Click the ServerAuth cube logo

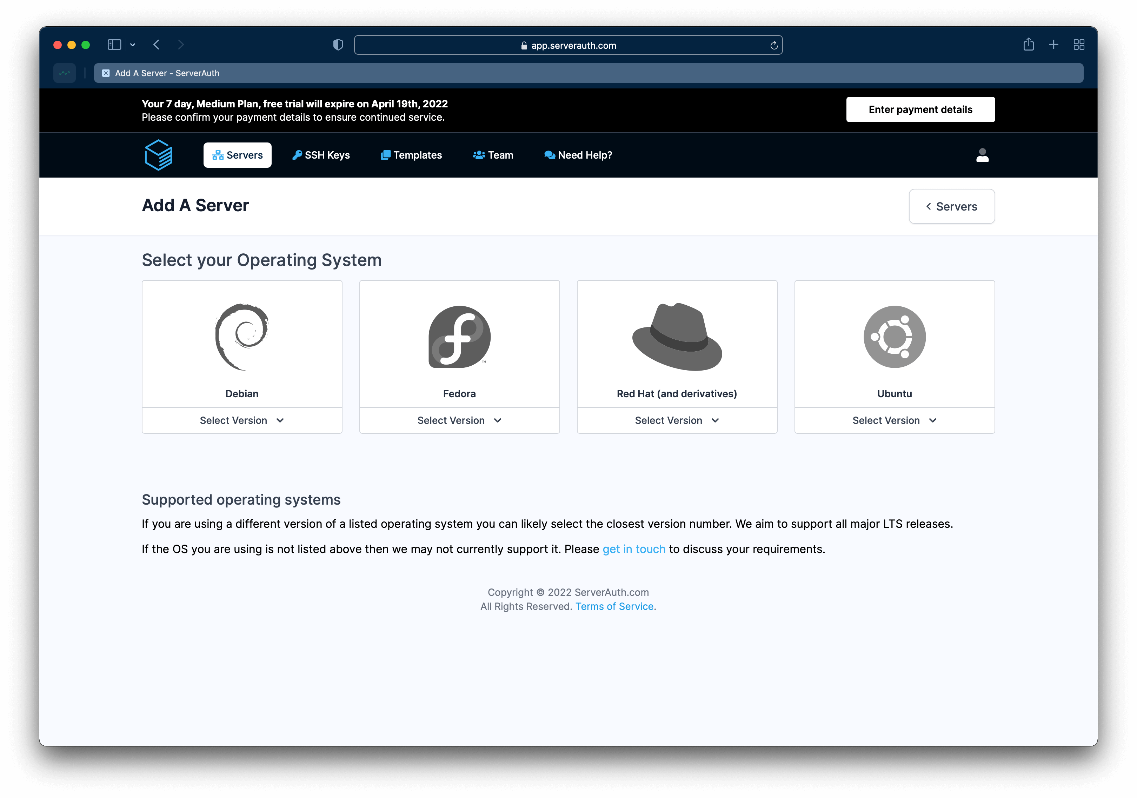(159, 155)
